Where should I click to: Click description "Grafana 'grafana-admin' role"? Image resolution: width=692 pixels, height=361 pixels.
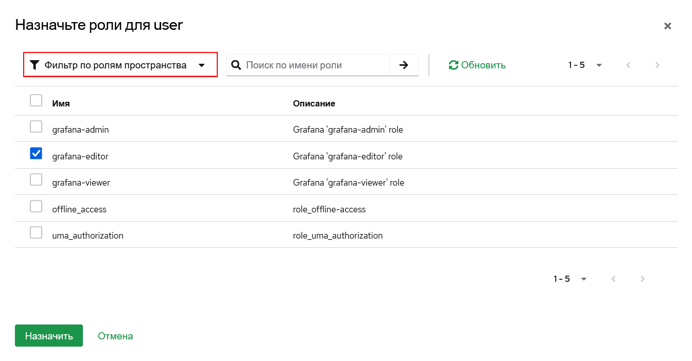click(x=348, y=130)
